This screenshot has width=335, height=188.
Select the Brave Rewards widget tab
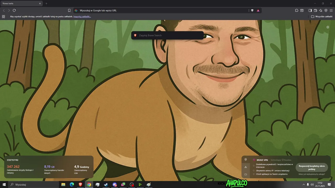tap(245, 167)
